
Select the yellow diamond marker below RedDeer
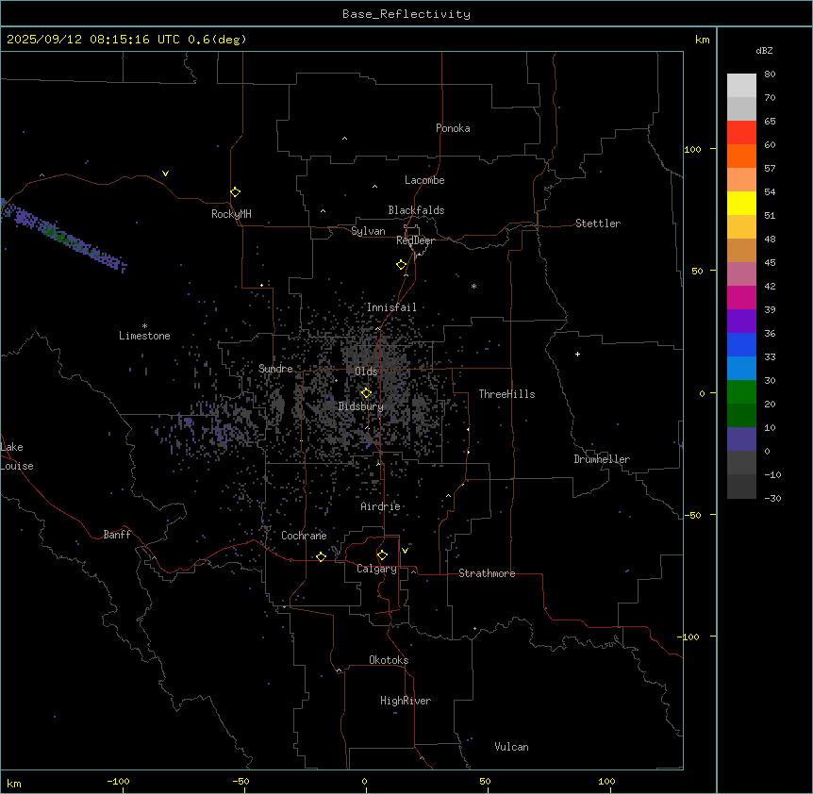click(x=402, y=265)
